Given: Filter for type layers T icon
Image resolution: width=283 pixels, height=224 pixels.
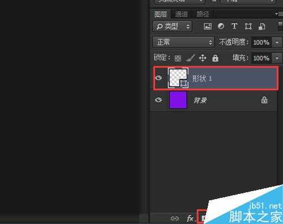Looking at the screenshot, I should tap(234, 27).
